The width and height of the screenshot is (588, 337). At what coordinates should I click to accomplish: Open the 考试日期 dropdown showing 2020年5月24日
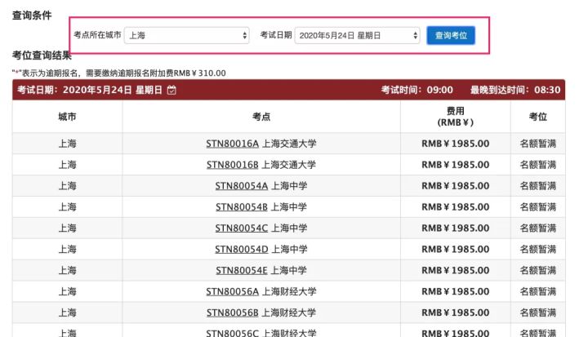click(357, 36)
